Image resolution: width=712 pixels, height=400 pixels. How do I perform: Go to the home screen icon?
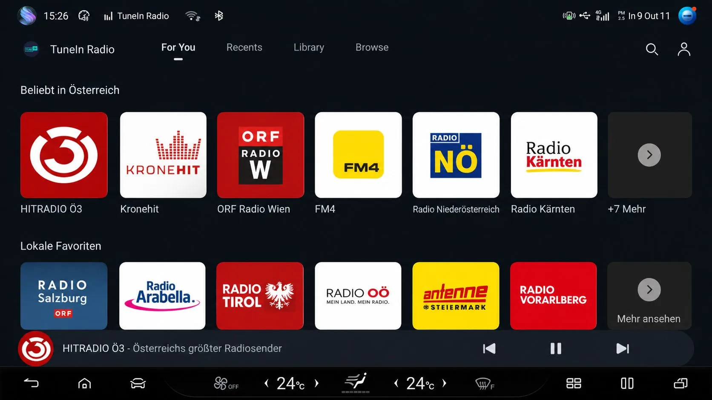(x=84, y=383)
